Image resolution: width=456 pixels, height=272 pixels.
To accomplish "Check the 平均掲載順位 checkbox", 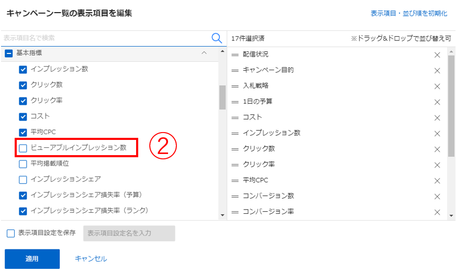I will (x=23, y=164).
